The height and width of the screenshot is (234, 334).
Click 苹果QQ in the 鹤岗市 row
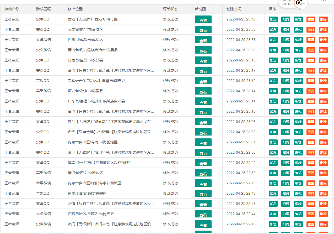coord(43,193)
